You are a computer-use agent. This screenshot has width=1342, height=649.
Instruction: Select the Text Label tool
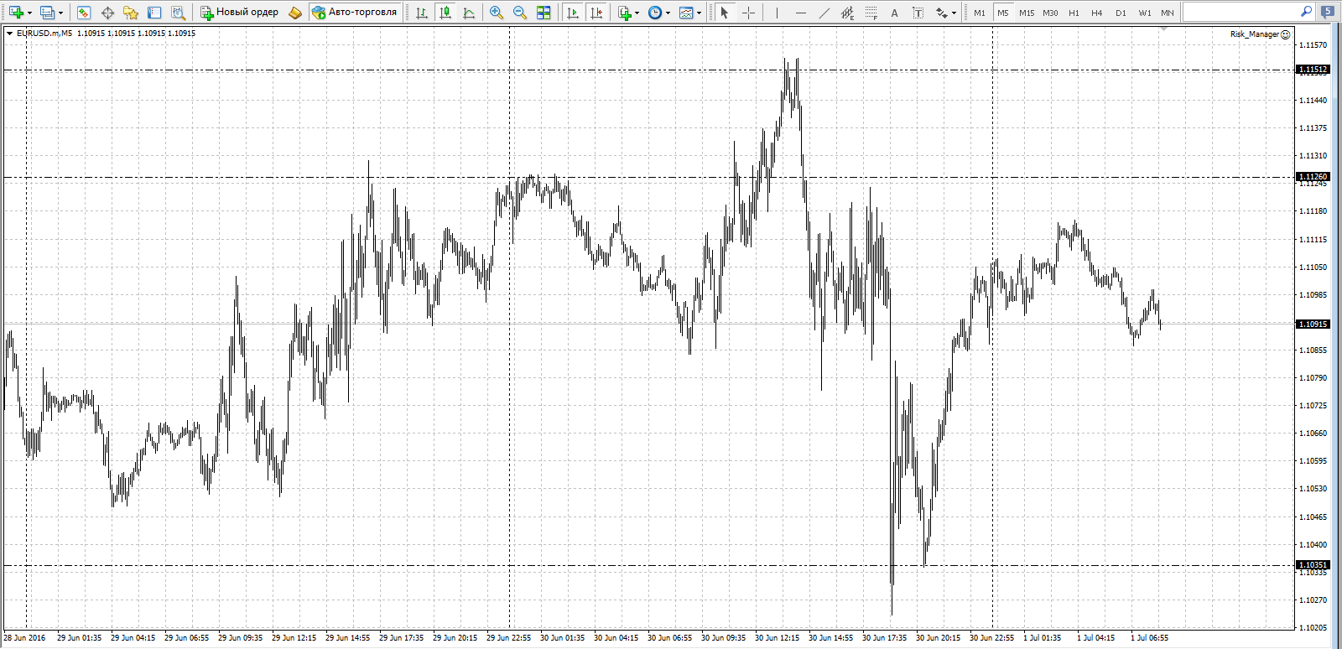click(x=918, y=13)
